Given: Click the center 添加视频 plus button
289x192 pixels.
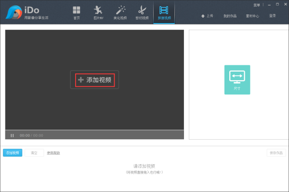Looking at the screenshot, I should coord(95,80).
